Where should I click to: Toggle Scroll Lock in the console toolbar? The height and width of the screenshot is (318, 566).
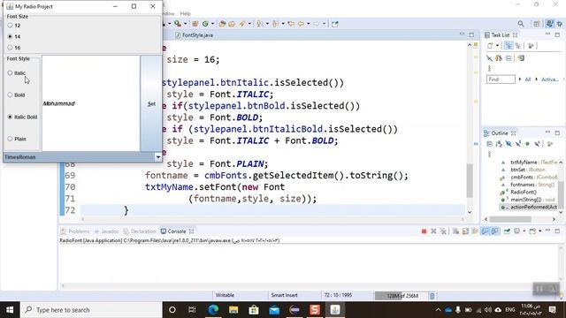tap(465, 231)
